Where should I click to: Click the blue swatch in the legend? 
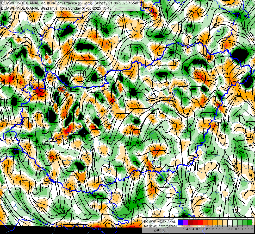(181, 223)
